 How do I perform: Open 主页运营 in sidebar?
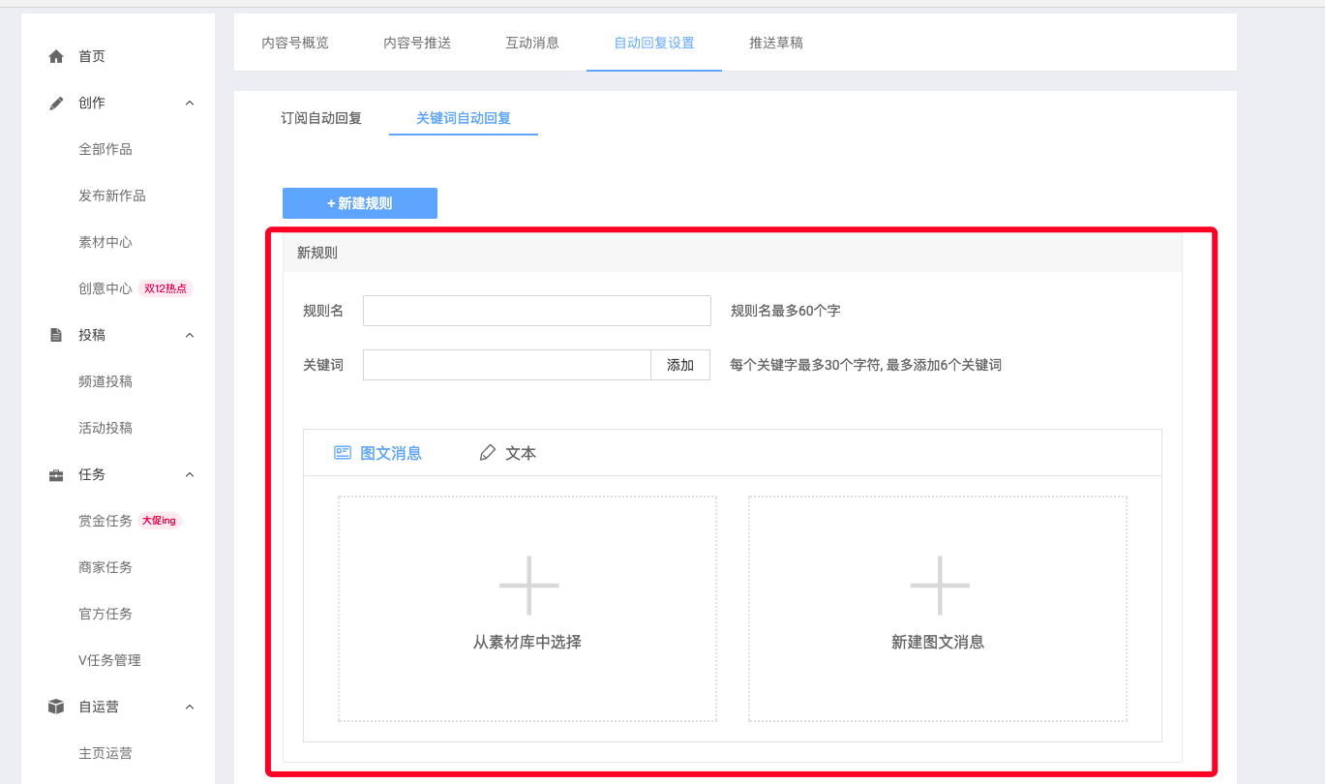105,753
